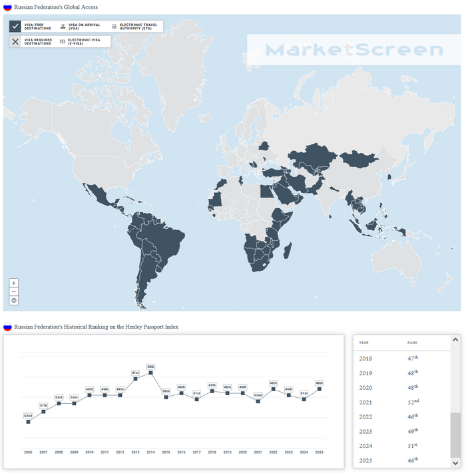
Task: Click the YEAR column header
Action: coord(364,343)
